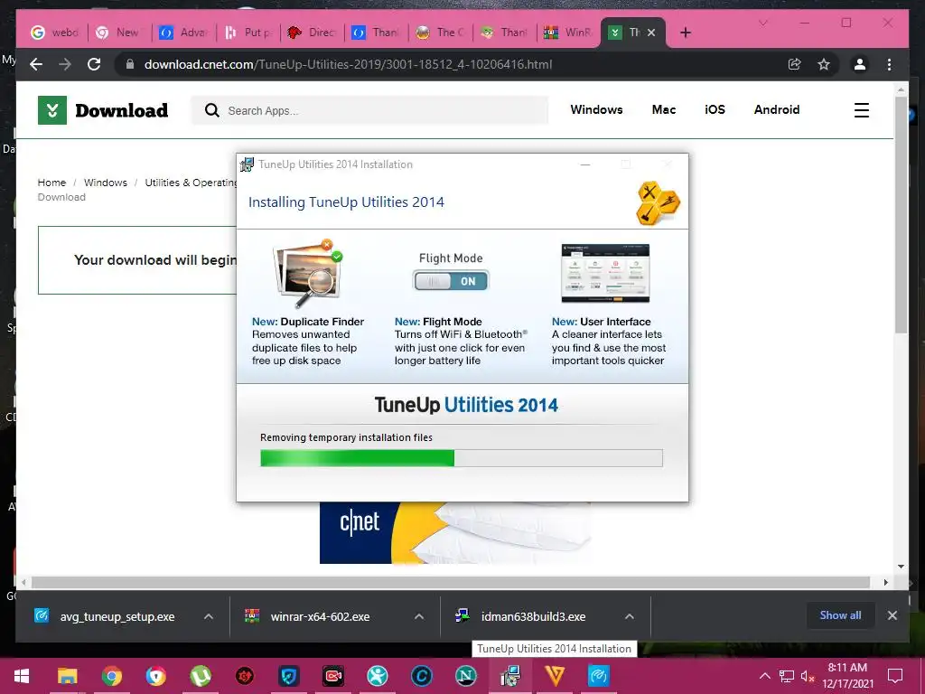925x694 pixels.
Task: Click the Windows breadcrumb link
Action: (x=105, y=183)
